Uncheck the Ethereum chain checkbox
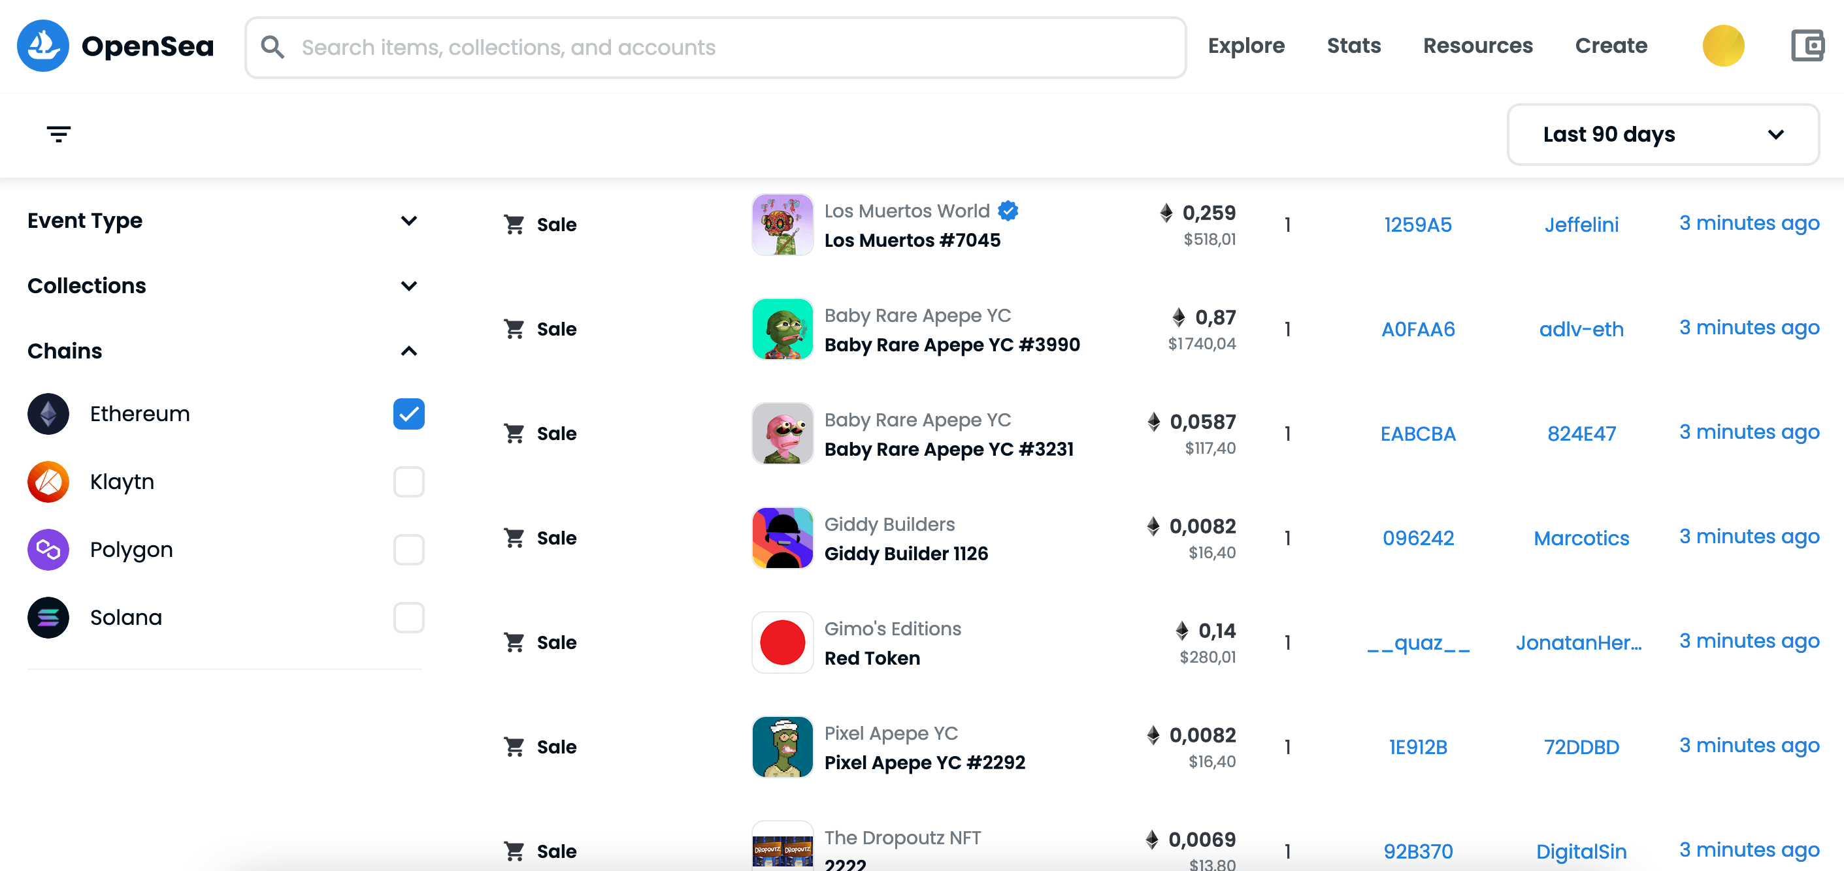Screen dimensions: 1844x871 coord(409,414)
